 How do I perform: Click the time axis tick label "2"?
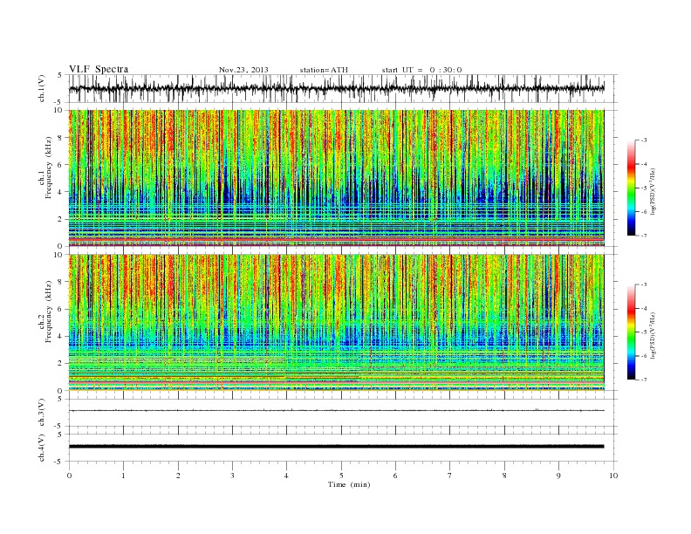pyautogui.click(x=178, y=476)
